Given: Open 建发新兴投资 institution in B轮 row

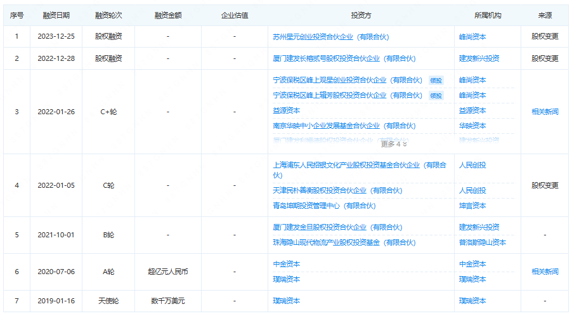Looking at the screenshot, I should (x=479, y=227).
